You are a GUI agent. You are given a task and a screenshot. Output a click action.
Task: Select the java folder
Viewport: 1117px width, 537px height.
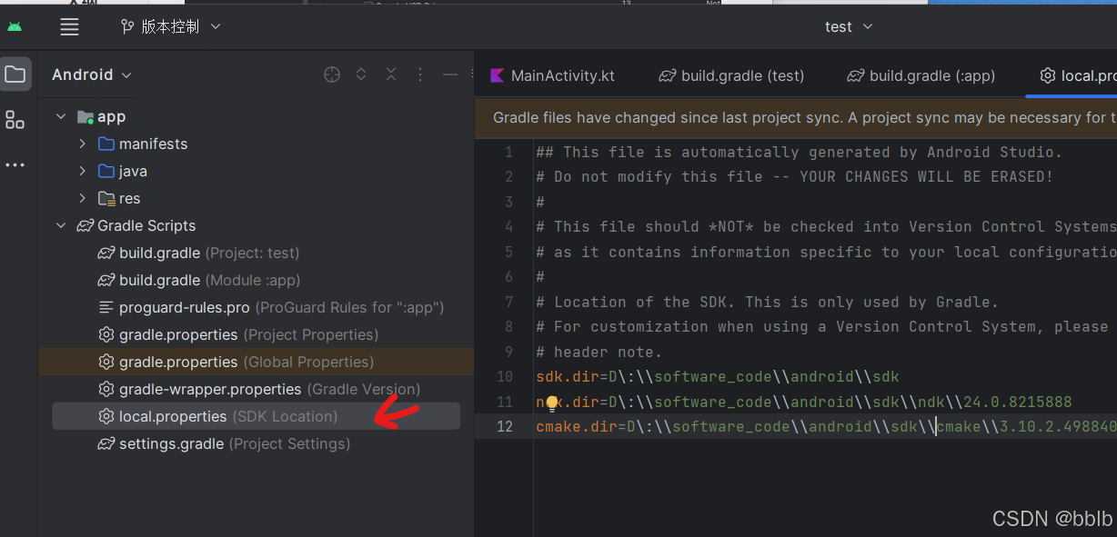tap(123, 171)
